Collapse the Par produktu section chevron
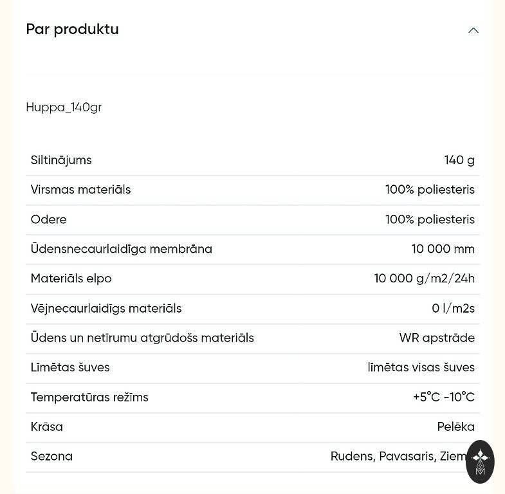 tap(473, 30)
